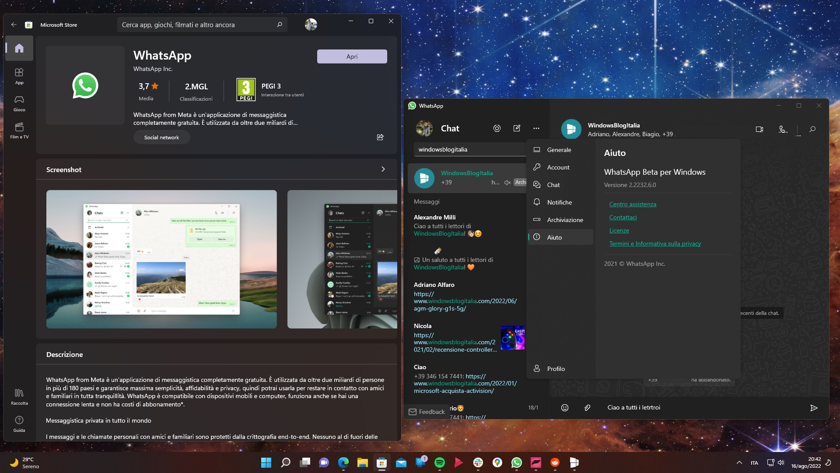
Task: Start new chat with compose icon
Action: (x=517, y=128)
